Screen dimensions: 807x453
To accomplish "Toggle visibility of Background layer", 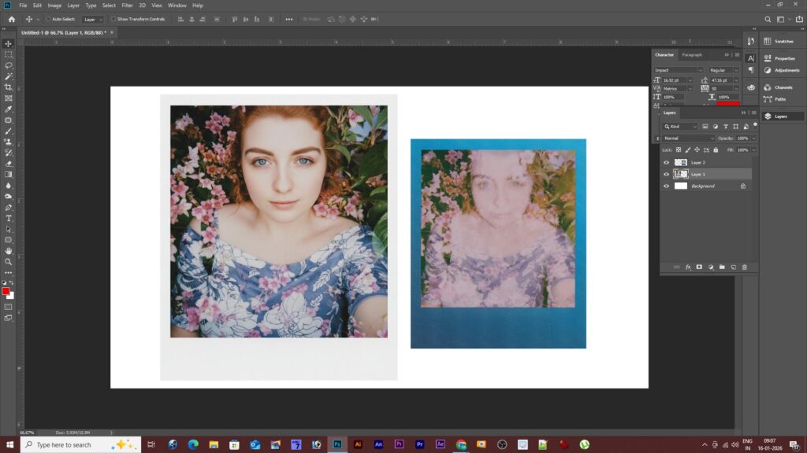I will tap(667, 186).
